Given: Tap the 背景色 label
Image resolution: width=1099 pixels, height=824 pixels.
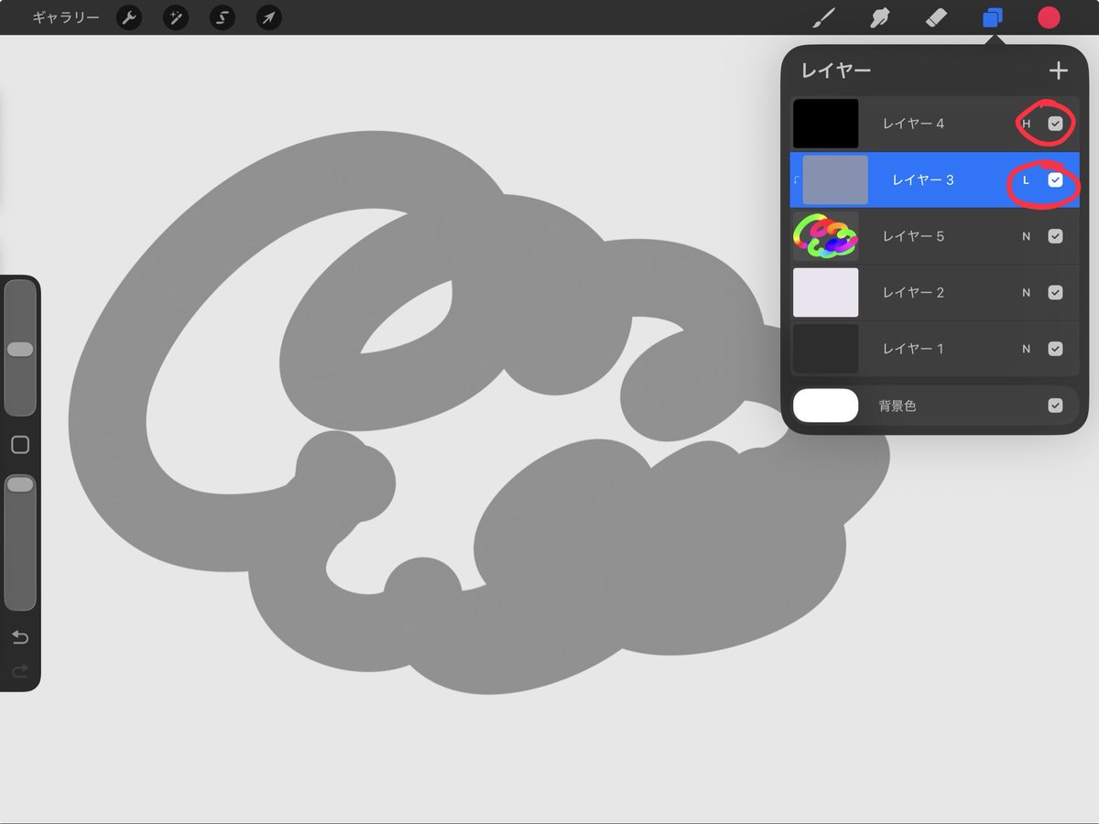Looking at the screenshot, I should (898, 406).
